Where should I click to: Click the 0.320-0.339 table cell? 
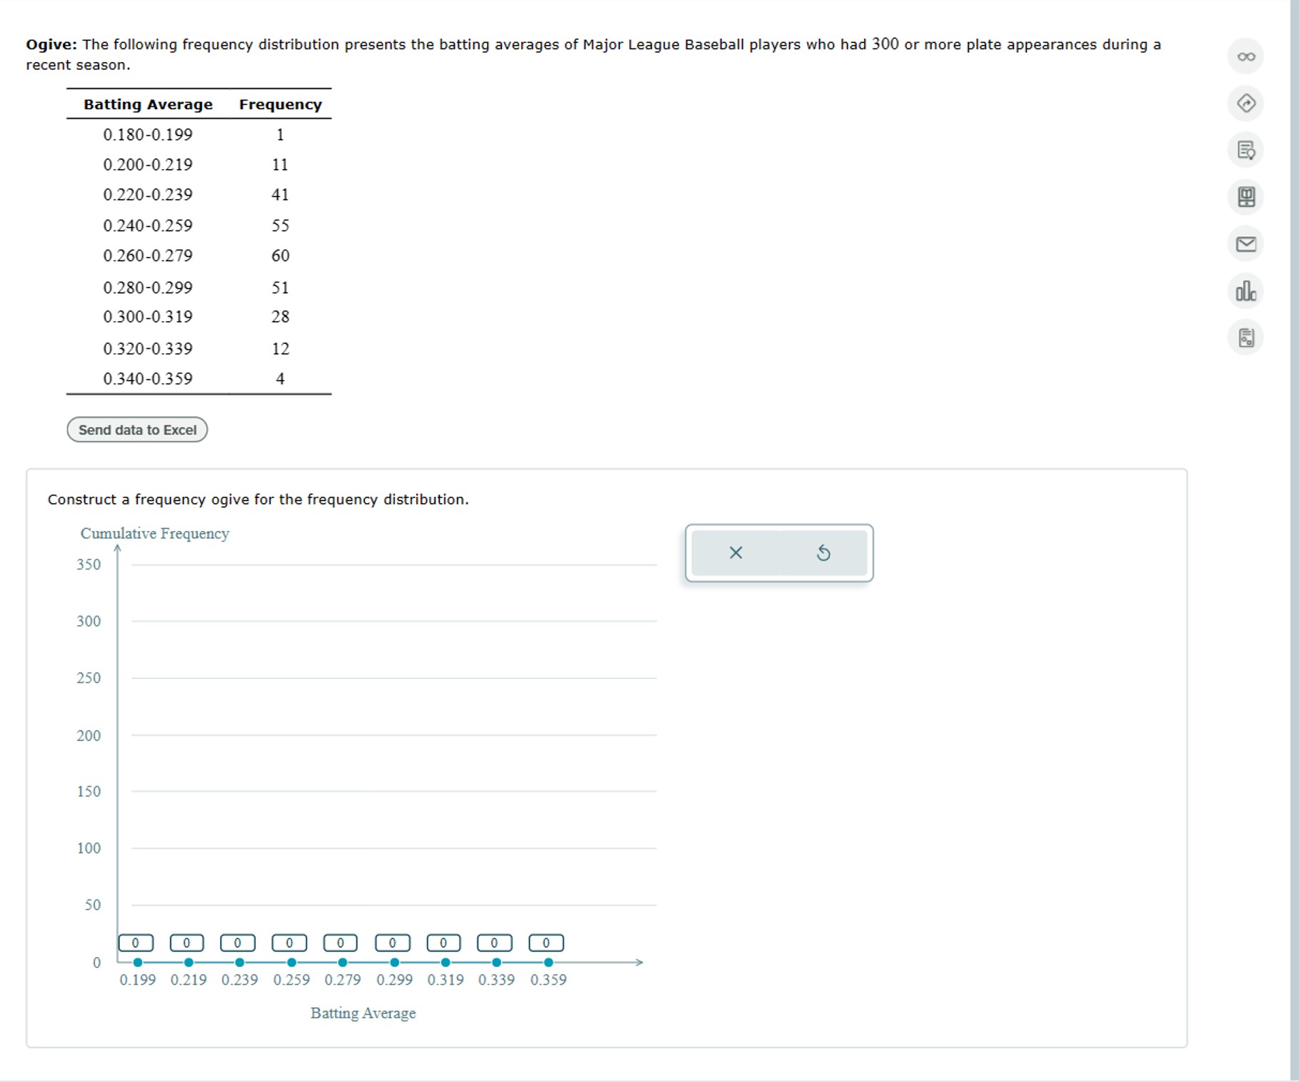[148, 348]
